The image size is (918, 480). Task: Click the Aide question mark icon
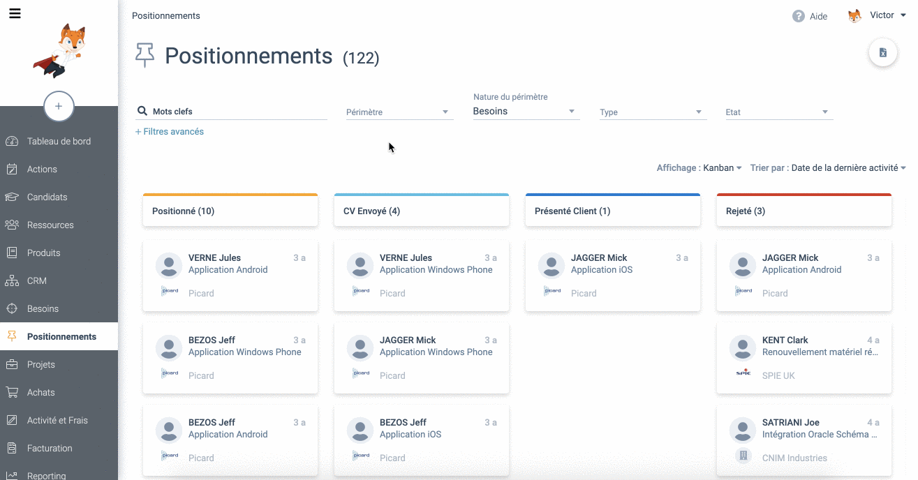pyautogui.click(x=798, y=16)
